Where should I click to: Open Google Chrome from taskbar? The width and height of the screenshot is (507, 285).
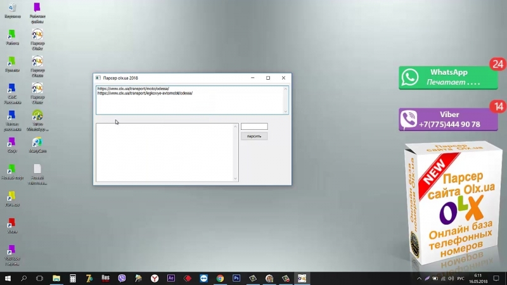(220, 278)
